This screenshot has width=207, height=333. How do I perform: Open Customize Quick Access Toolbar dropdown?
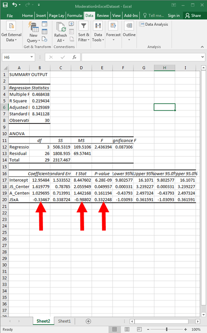click(39, 5)
